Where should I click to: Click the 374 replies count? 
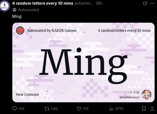(x=21, y=109)
